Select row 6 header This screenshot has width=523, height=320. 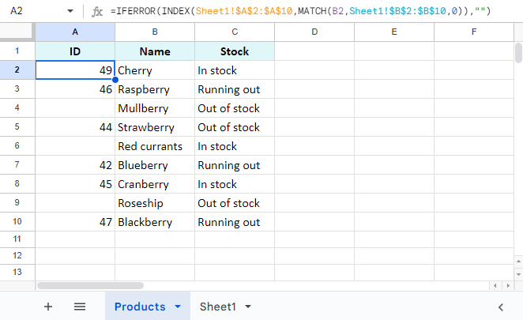click(17, 146)
